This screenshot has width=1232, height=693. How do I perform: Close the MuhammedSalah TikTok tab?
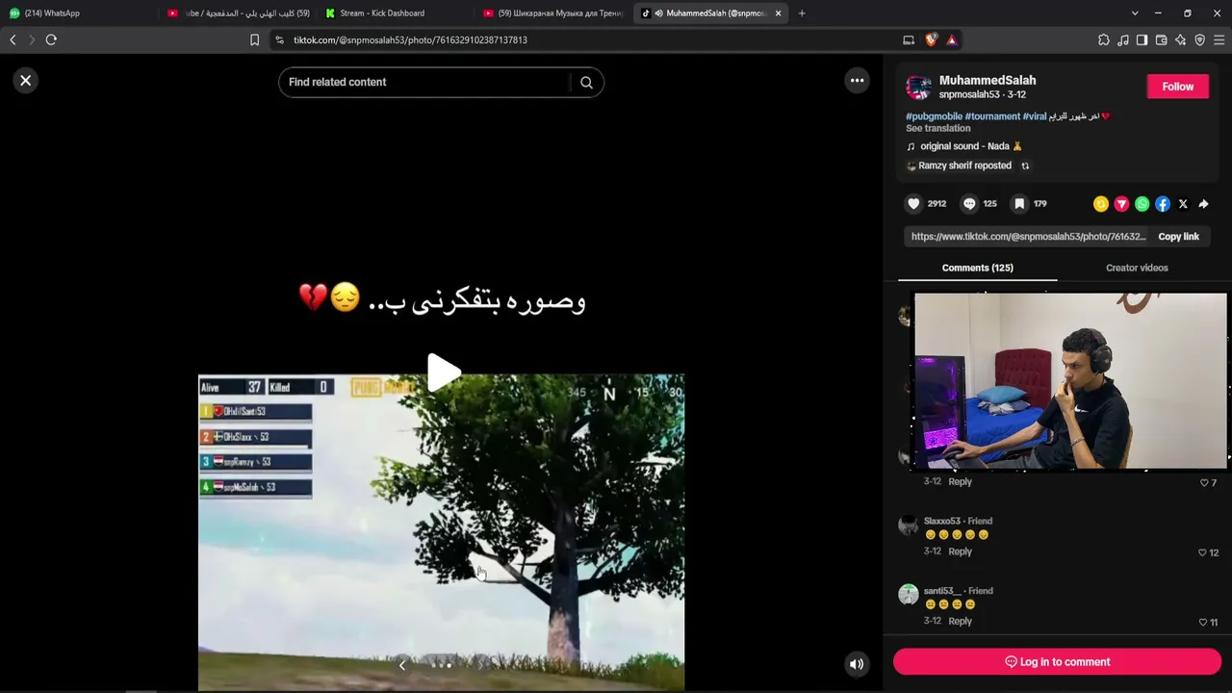(778, 13)
